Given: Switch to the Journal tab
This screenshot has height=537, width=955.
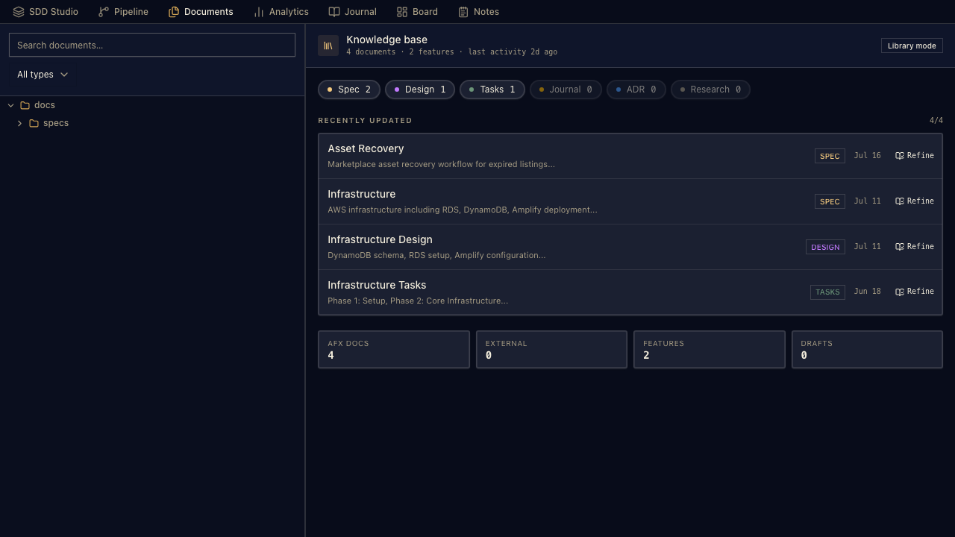Looking at the screenshot, I should click(353, 12).
